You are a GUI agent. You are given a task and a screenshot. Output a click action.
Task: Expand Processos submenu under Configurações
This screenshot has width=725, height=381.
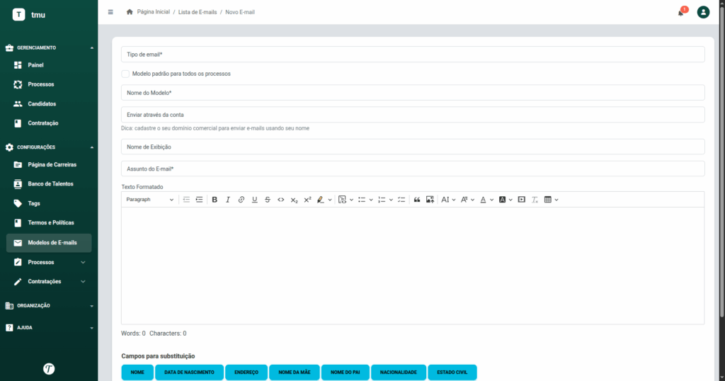click(x=84, y=262)
